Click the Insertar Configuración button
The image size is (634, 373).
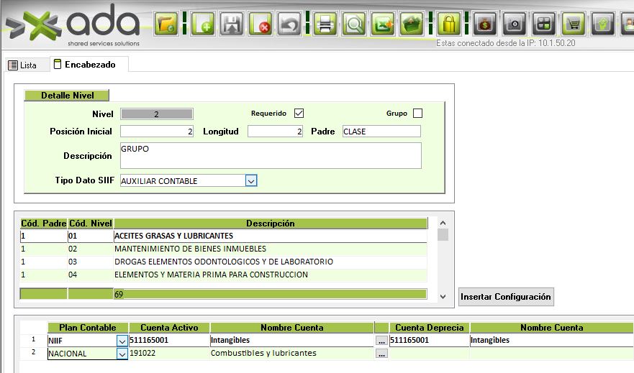[x=506, y=297]
